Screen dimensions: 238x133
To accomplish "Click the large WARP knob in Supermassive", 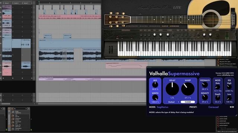I will tap(188, 89).
